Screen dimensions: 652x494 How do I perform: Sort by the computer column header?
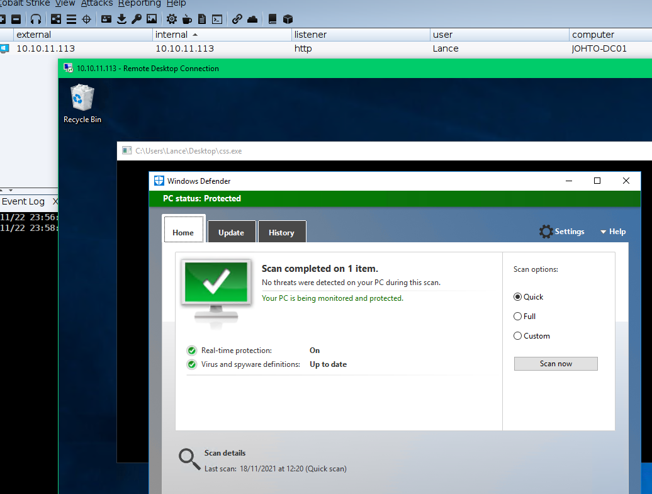(610, 35)
